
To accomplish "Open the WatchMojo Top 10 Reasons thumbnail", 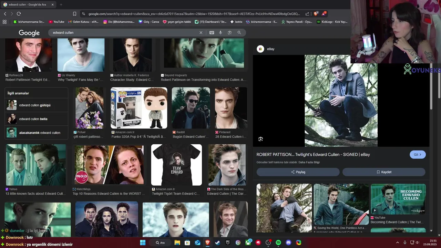I will pos(110,165).
